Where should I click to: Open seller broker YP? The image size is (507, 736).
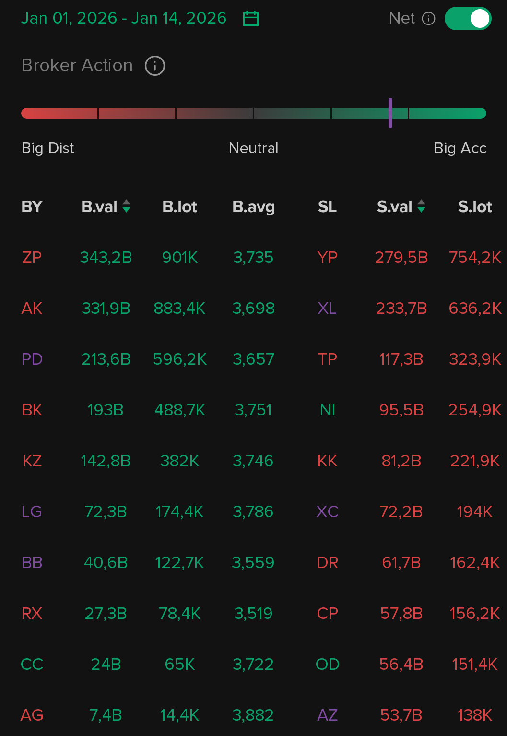click(x=328, y=258)
